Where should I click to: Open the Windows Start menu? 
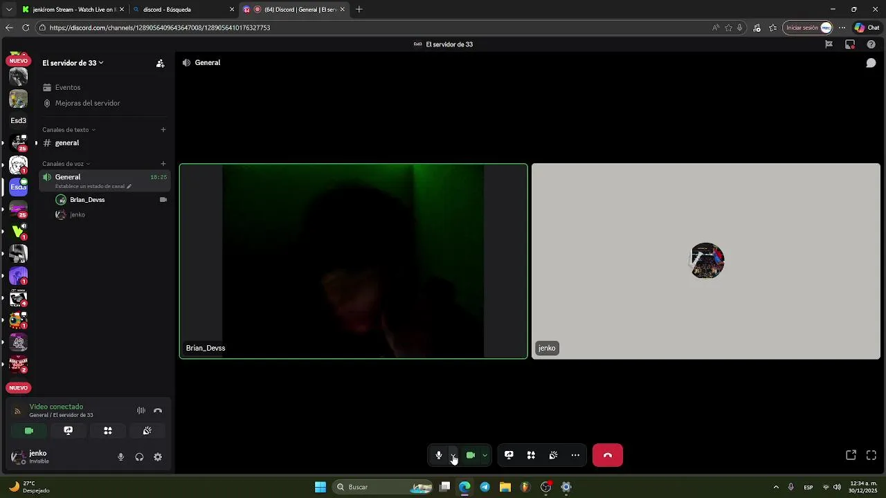320,487
